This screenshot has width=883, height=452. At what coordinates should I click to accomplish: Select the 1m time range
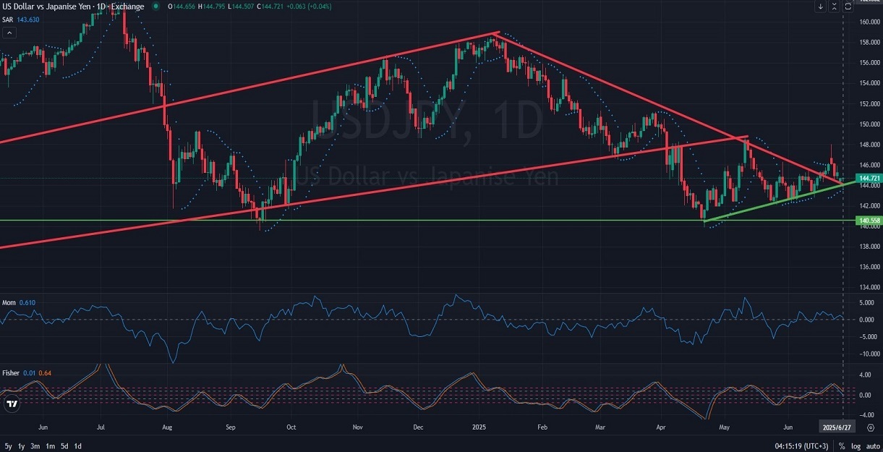(51, 446)
